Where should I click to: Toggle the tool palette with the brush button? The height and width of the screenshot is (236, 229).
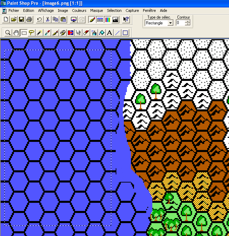coord(92,19)
